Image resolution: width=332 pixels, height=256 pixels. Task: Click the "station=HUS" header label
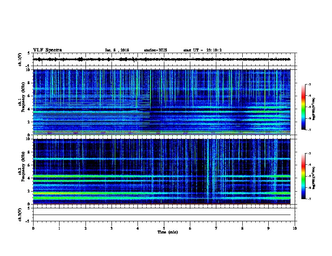coord(156,50)
